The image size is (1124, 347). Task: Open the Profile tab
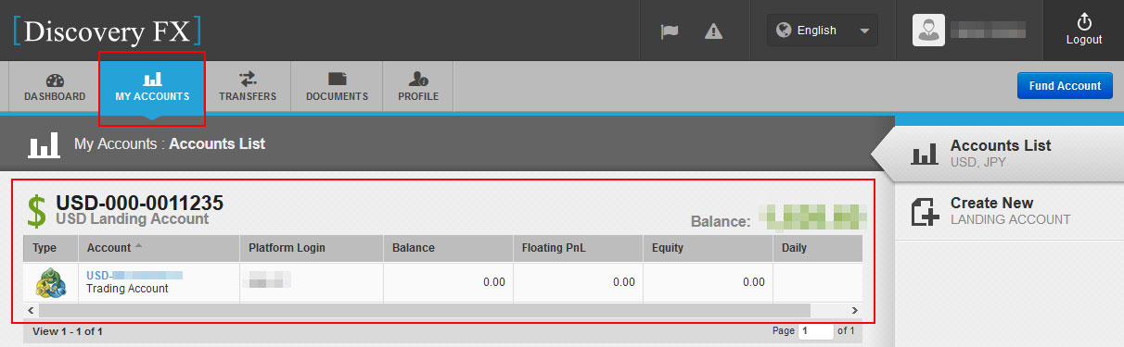(x=418, y=88)
